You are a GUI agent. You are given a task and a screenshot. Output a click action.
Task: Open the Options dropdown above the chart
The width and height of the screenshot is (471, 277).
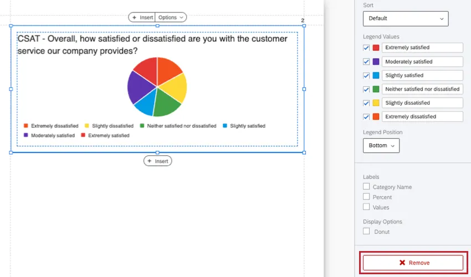click(x=171, y=17)
